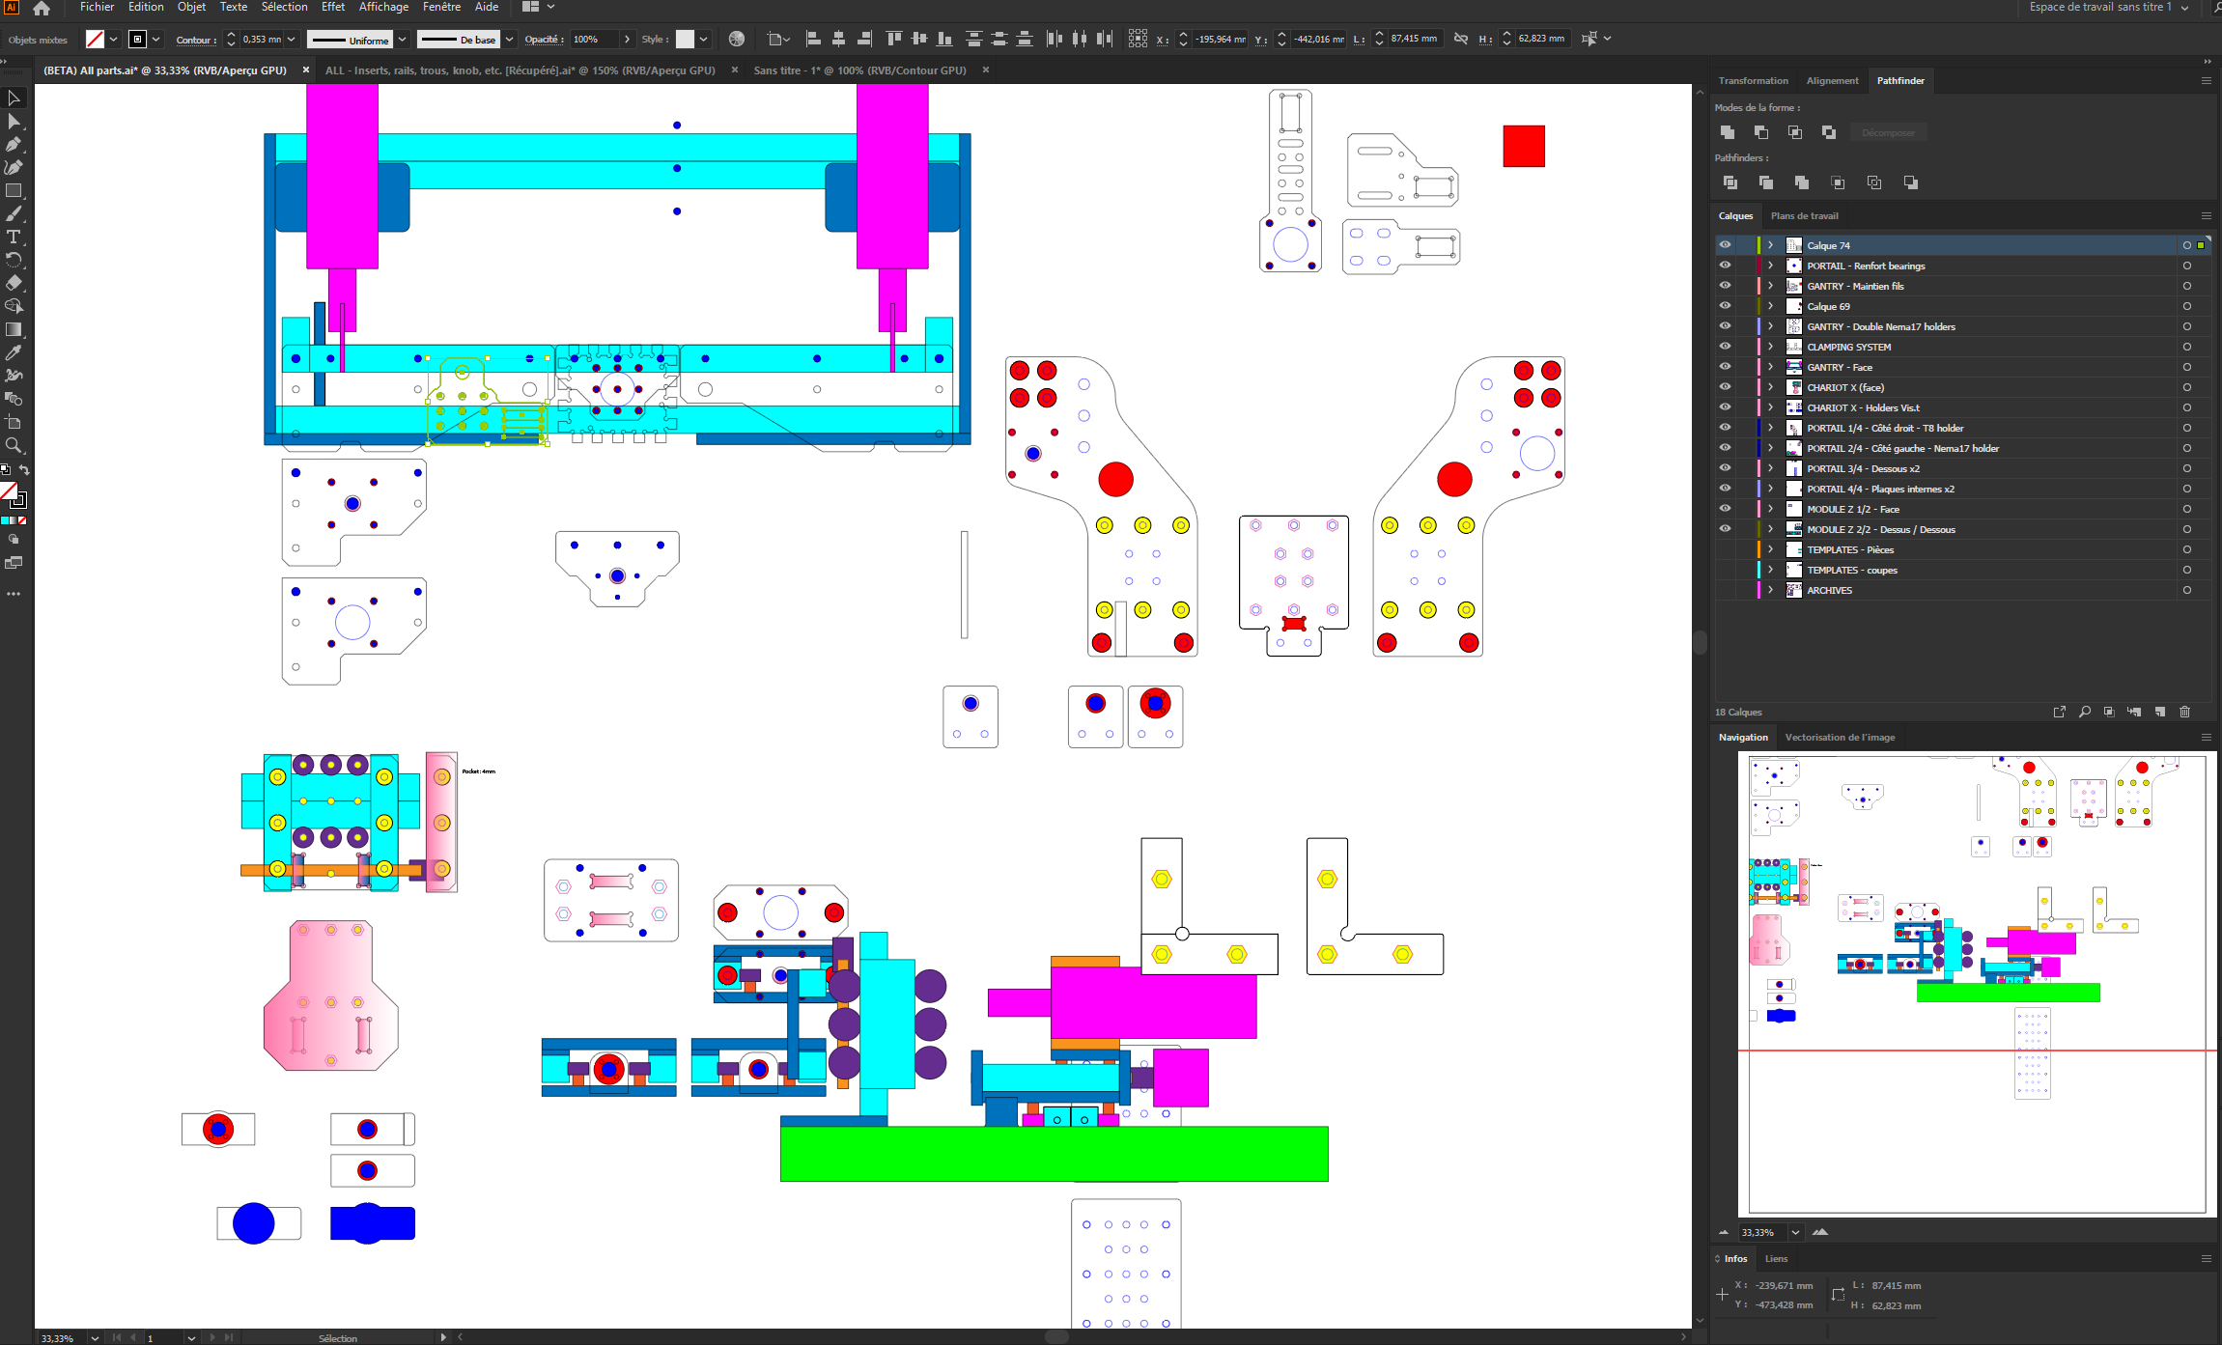Expand the TEMPLATES - Pièces layer
The image size is (2222, 1345).
(x=1770, y=549)
